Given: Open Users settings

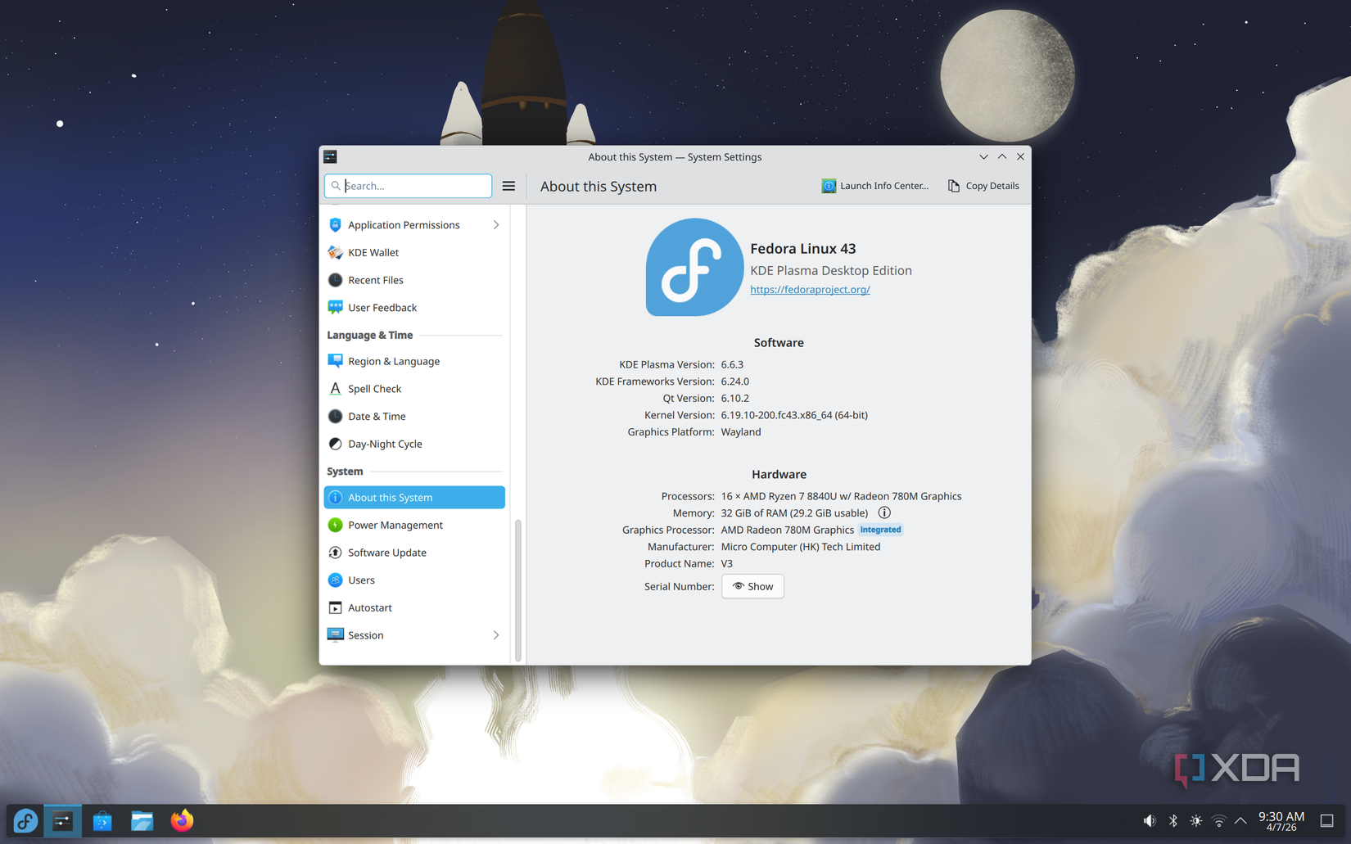Looking at the screenshot, I should tap(360, 580).
